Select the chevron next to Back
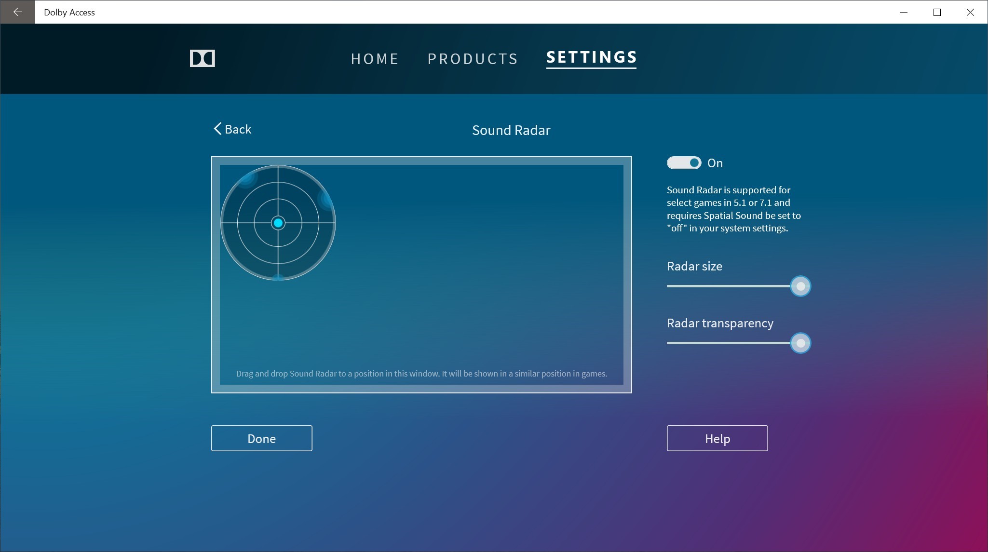 click(217, 129)
